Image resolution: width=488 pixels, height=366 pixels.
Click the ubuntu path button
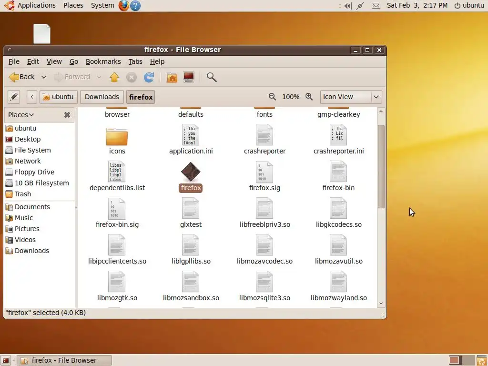[58, 97]
